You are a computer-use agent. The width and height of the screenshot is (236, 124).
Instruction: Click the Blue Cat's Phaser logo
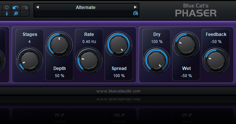click(196, 10)
